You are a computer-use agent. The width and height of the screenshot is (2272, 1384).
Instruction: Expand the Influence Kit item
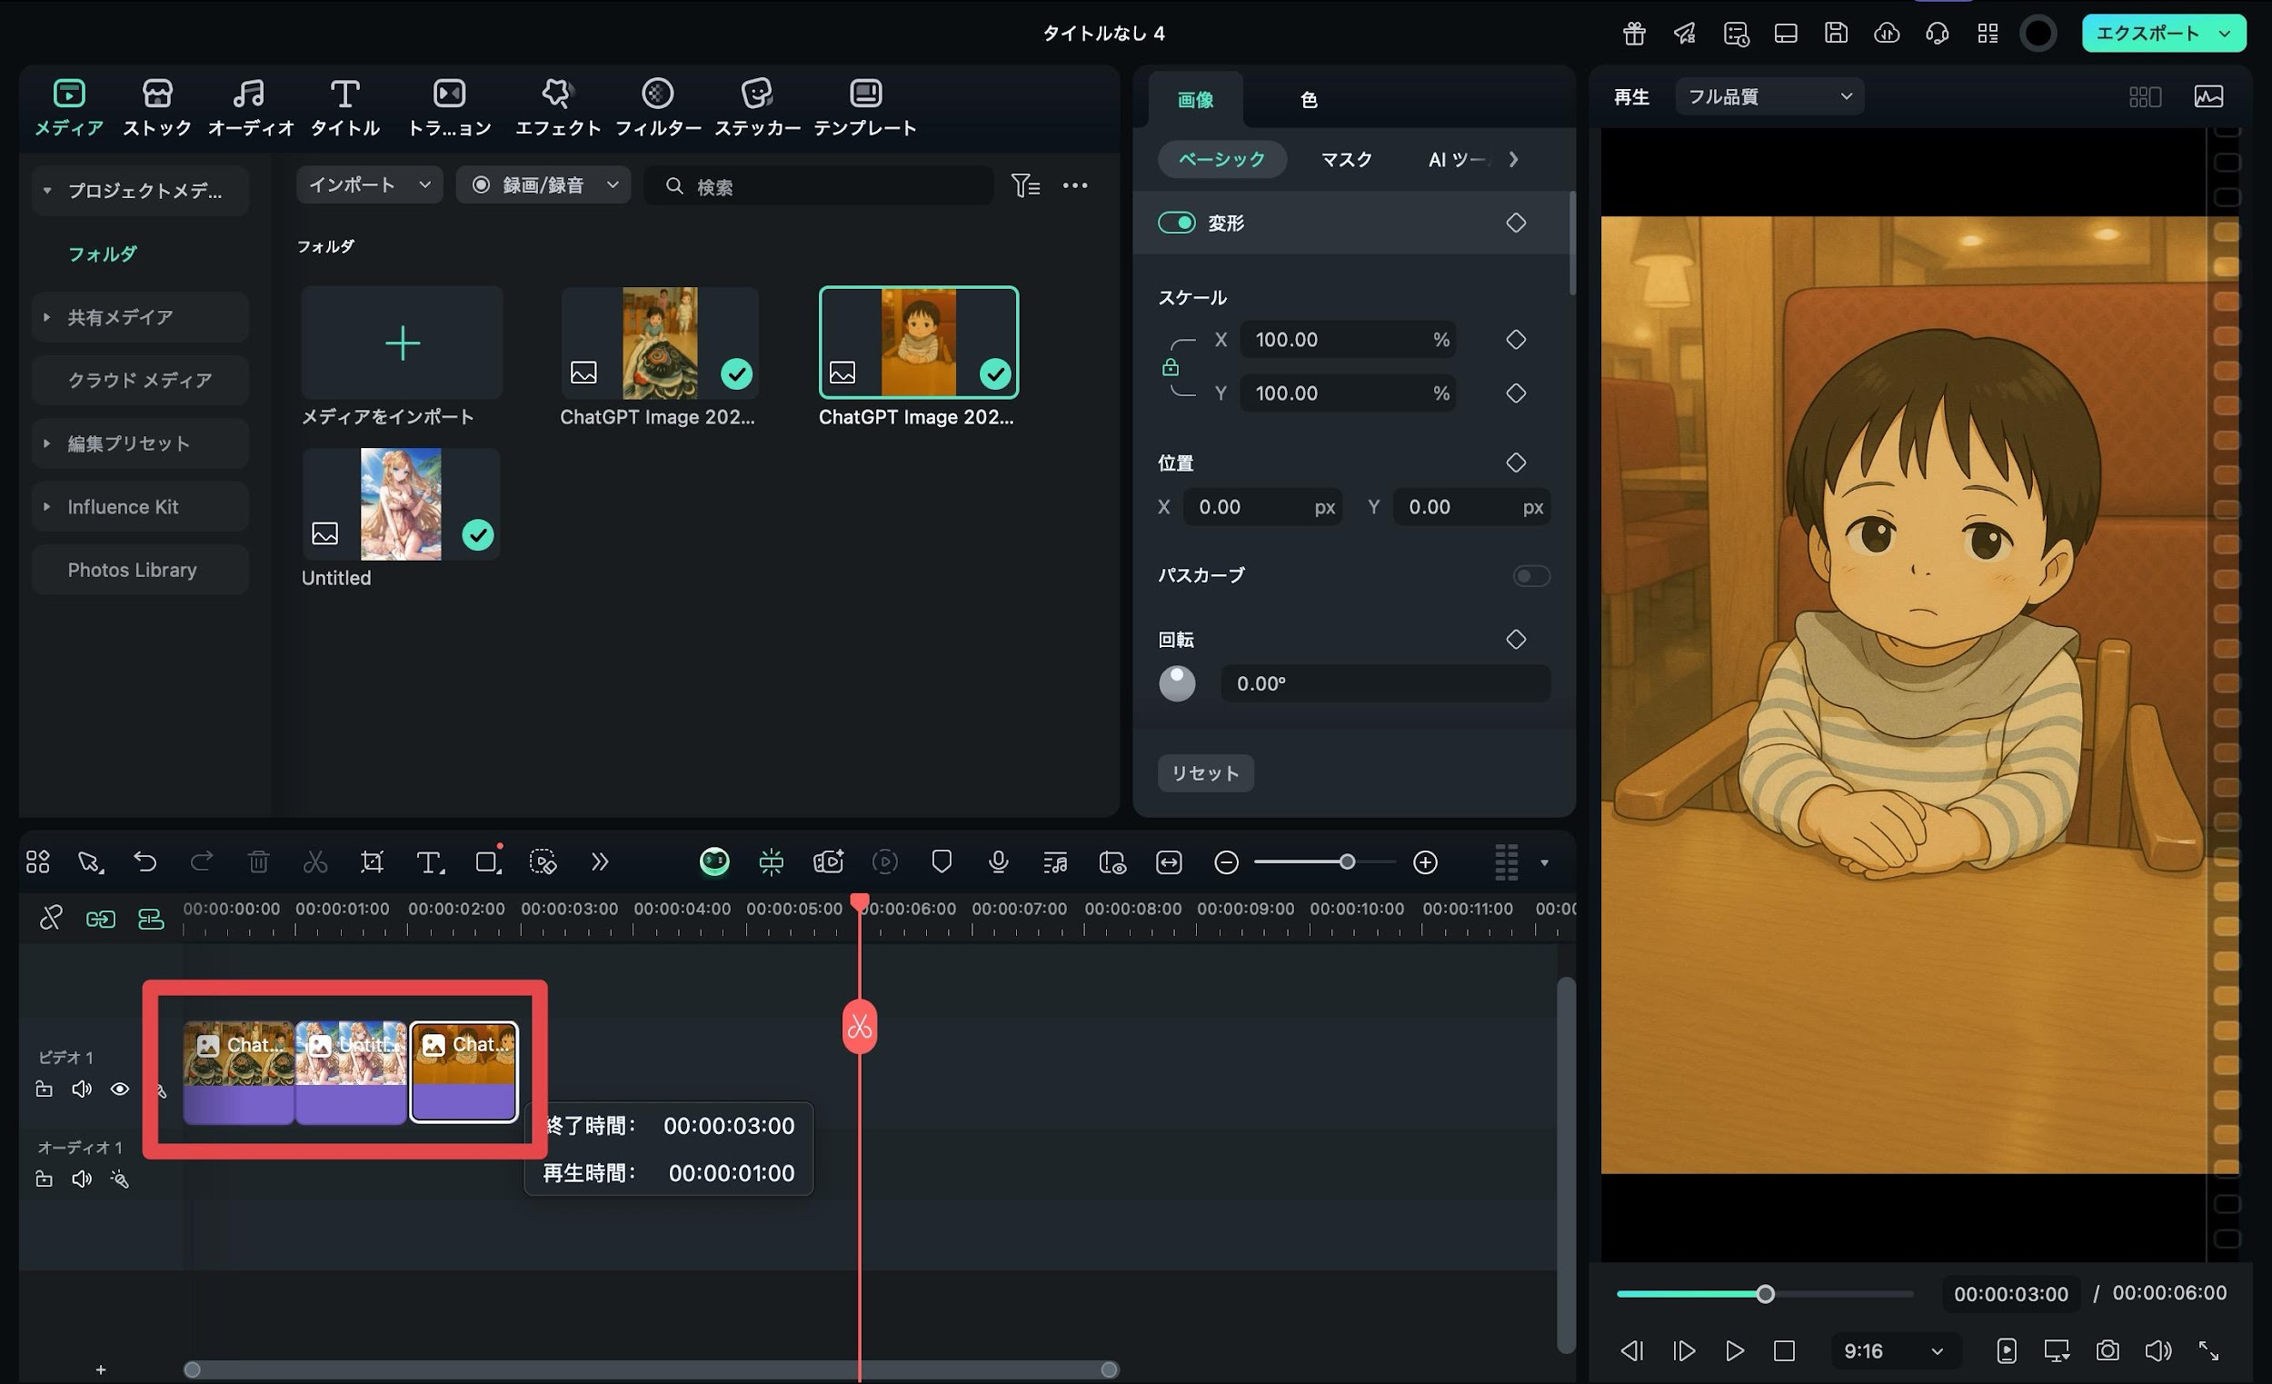pyautogui.click(x=47, y=506)
